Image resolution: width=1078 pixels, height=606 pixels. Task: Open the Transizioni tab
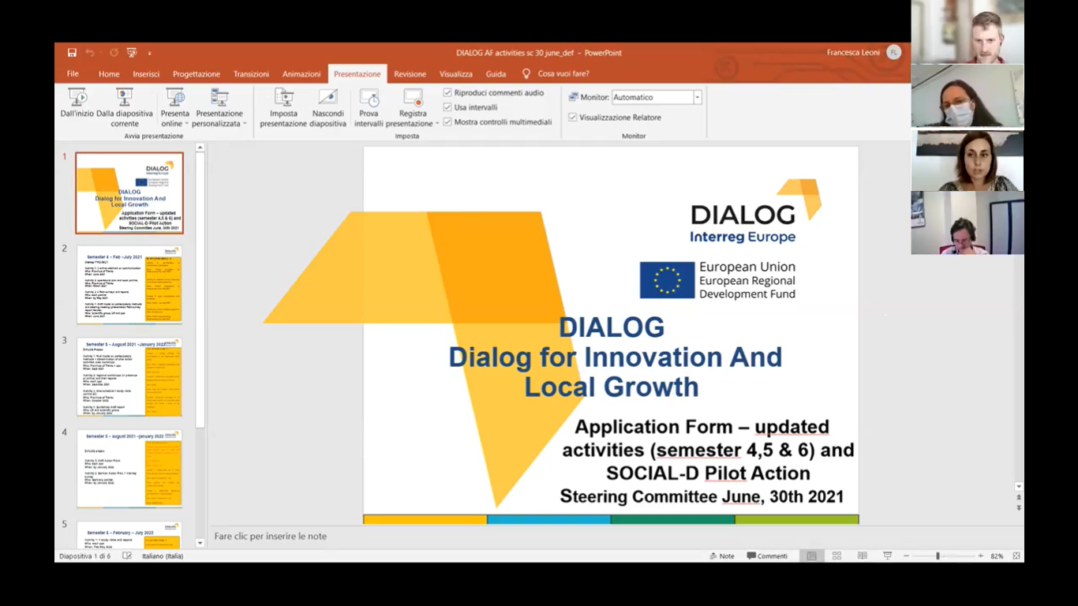(x=251, y=74)
